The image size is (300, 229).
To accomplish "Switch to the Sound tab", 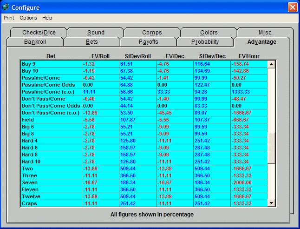I will [96, 33].
